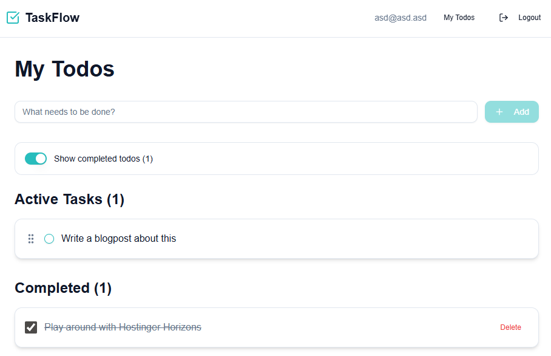The width and height of the screenshot is (551, 356).
Task: Mark 'Write a blogpost about this' complete
Action: pyautogui.click(x=49, y=239)
